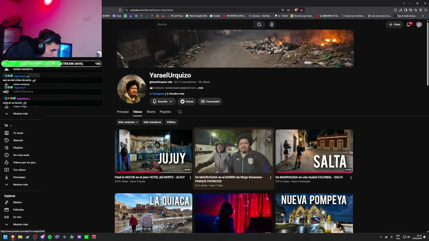
Task: Select the Videos channel tab
Action: click(x=137, y=112)
